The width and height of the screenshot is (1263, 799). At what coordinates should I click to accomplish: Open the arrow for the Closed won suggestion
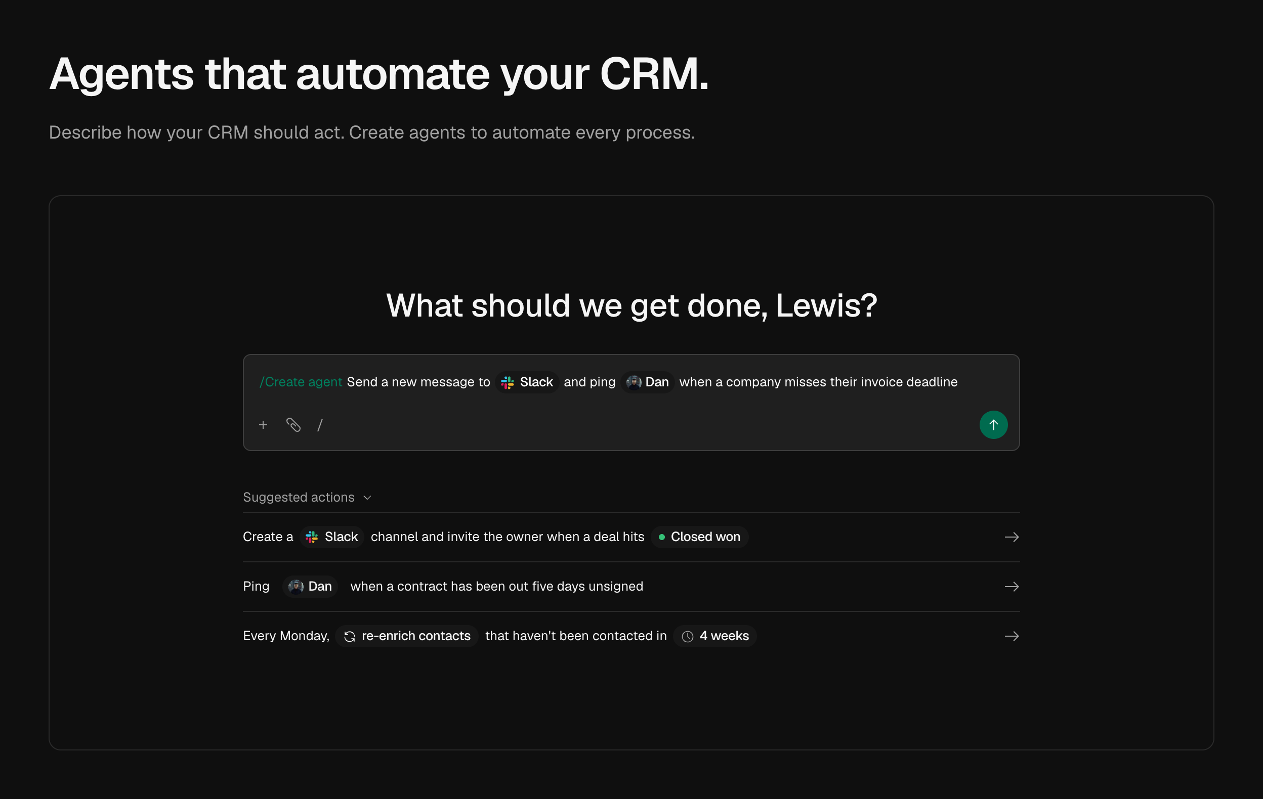click(x=1012, y=537)
